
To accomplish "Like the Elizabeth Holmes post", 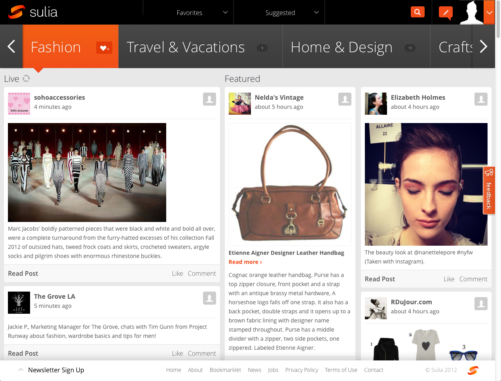I will [449, 279].
